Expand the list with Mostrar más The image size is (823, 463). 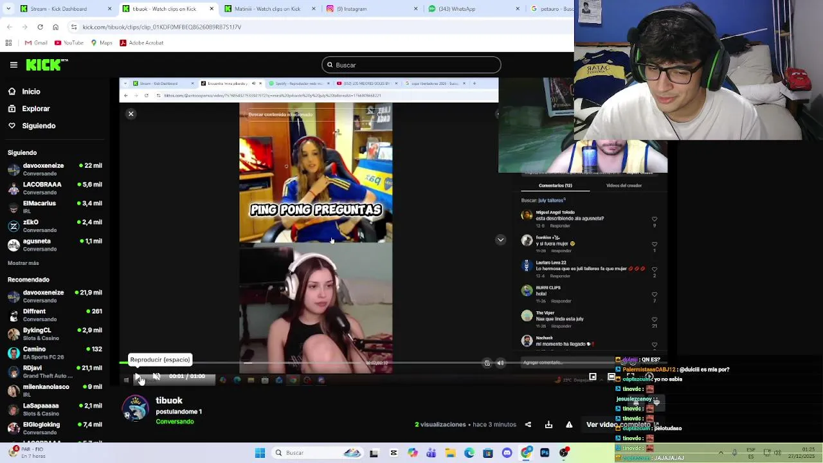23,263
